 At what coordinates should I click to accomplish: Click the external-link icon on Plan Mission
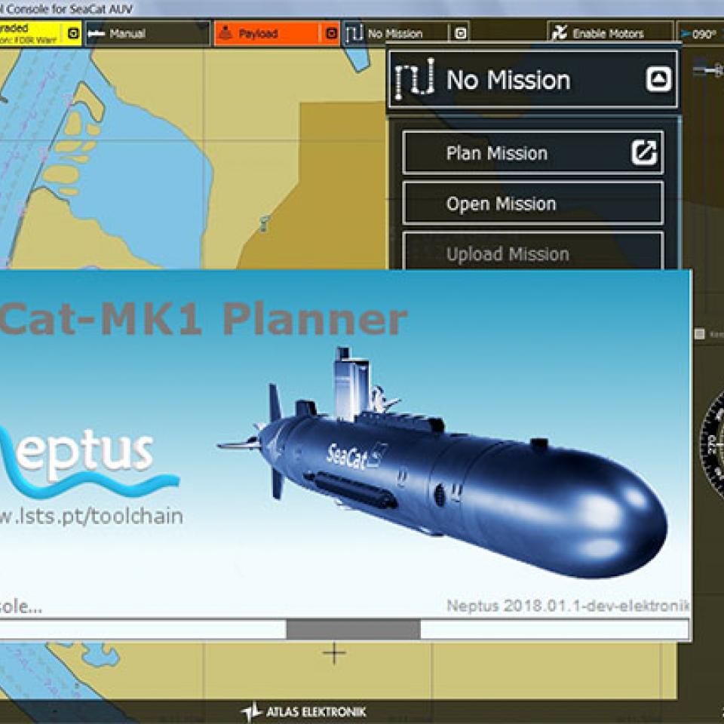pos(645,152)
